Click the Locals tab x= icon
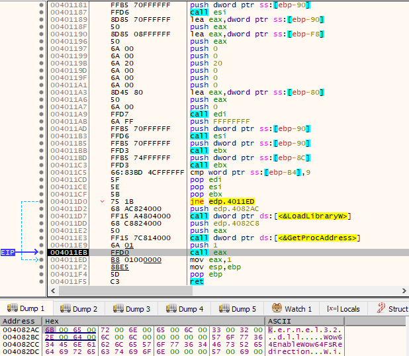 [x=333, y=309]
